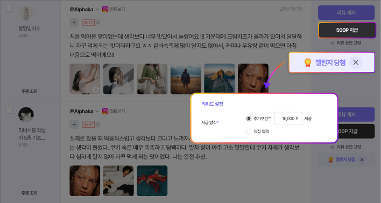Click the second @Alphaka username
Viewport: 381px width, 203px height.
click(81, 111)
